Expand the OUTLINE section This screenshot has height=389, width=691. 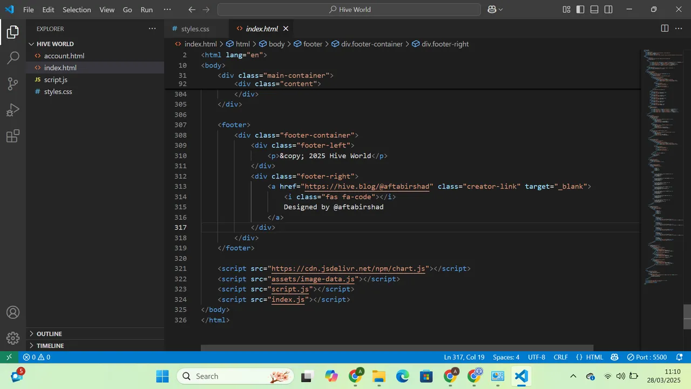click(x=95, y=334)
